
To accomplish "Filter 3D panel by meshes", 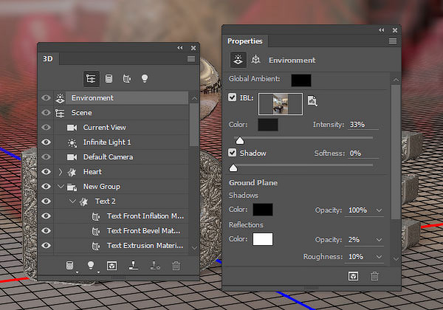I will click(109, 78).
